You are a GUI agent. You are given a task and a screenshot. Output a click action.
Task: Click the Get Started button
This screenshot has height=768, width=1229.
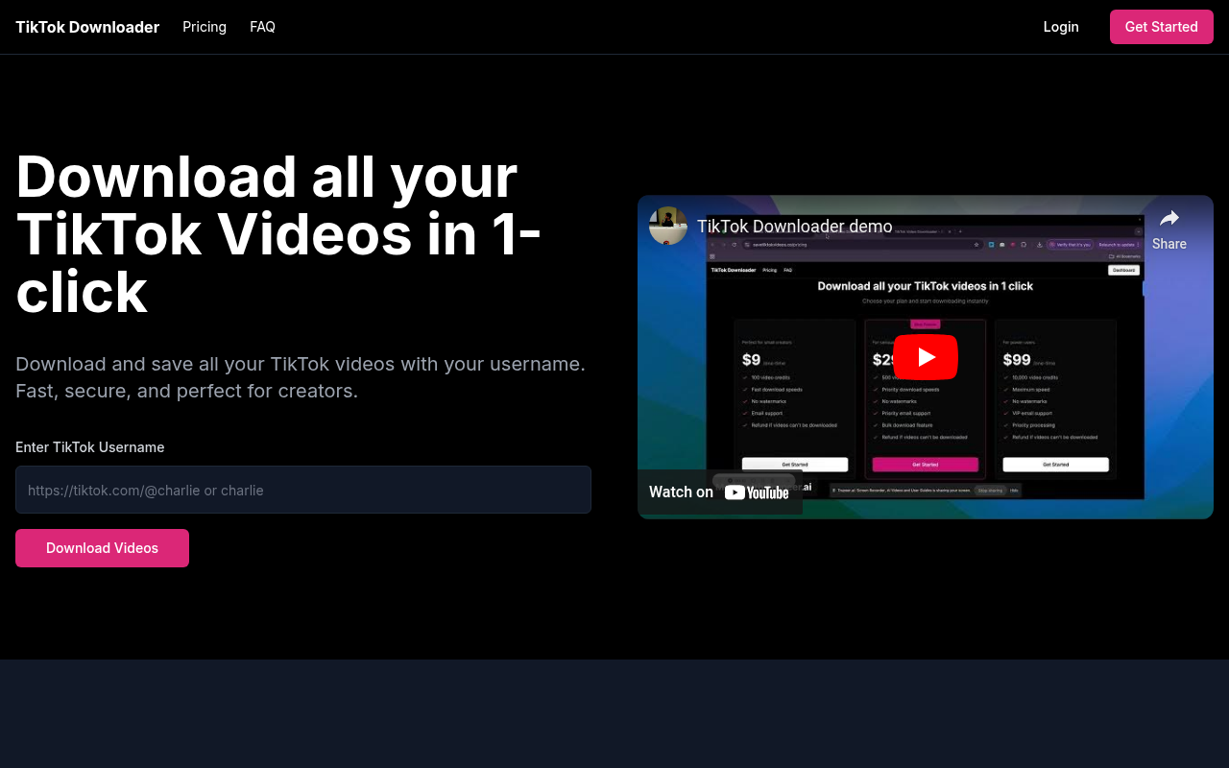click(1162, 27)
